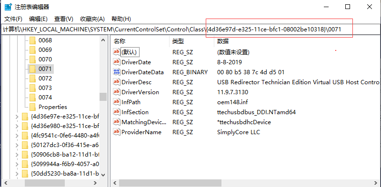Click the DriverDesc string value icon
Image resolution: width=381 pixels, height=187 pixels.
(117, 82)
